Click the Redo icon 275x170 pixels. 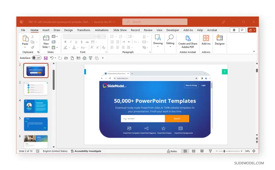tap(60, 58)
